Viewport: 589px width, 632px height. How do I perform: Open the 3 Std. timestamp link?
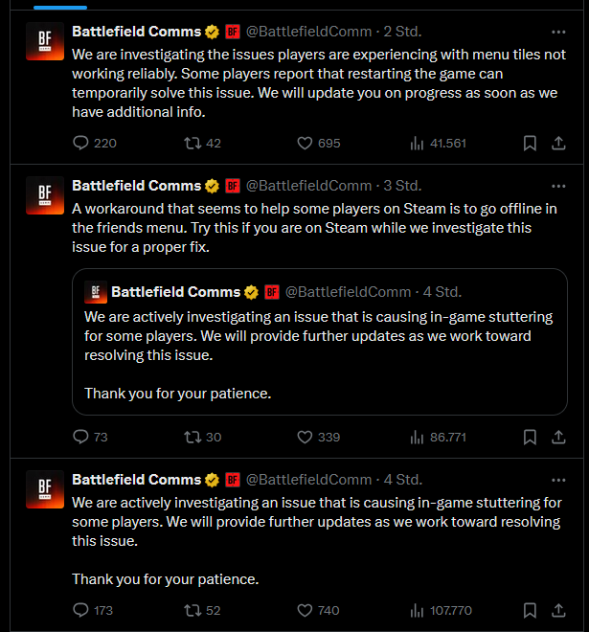point(402,186)
